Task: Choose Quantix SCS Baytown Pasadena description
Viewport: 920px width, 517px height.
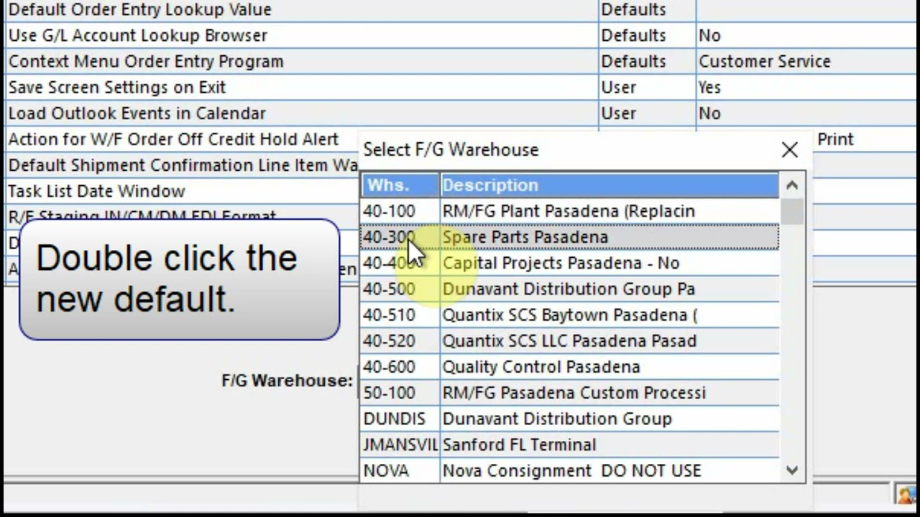Action: pos(569,315)
